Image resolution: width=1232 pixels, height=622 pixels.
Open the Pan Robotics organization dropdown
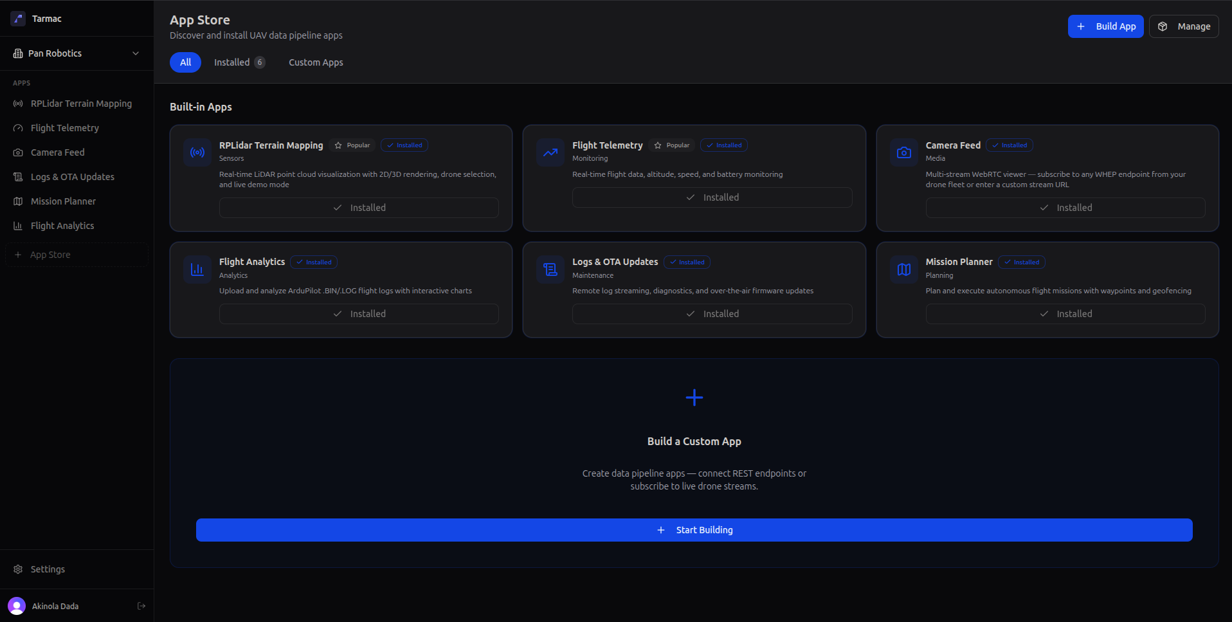pyautogui.click(x=77, y=53)
